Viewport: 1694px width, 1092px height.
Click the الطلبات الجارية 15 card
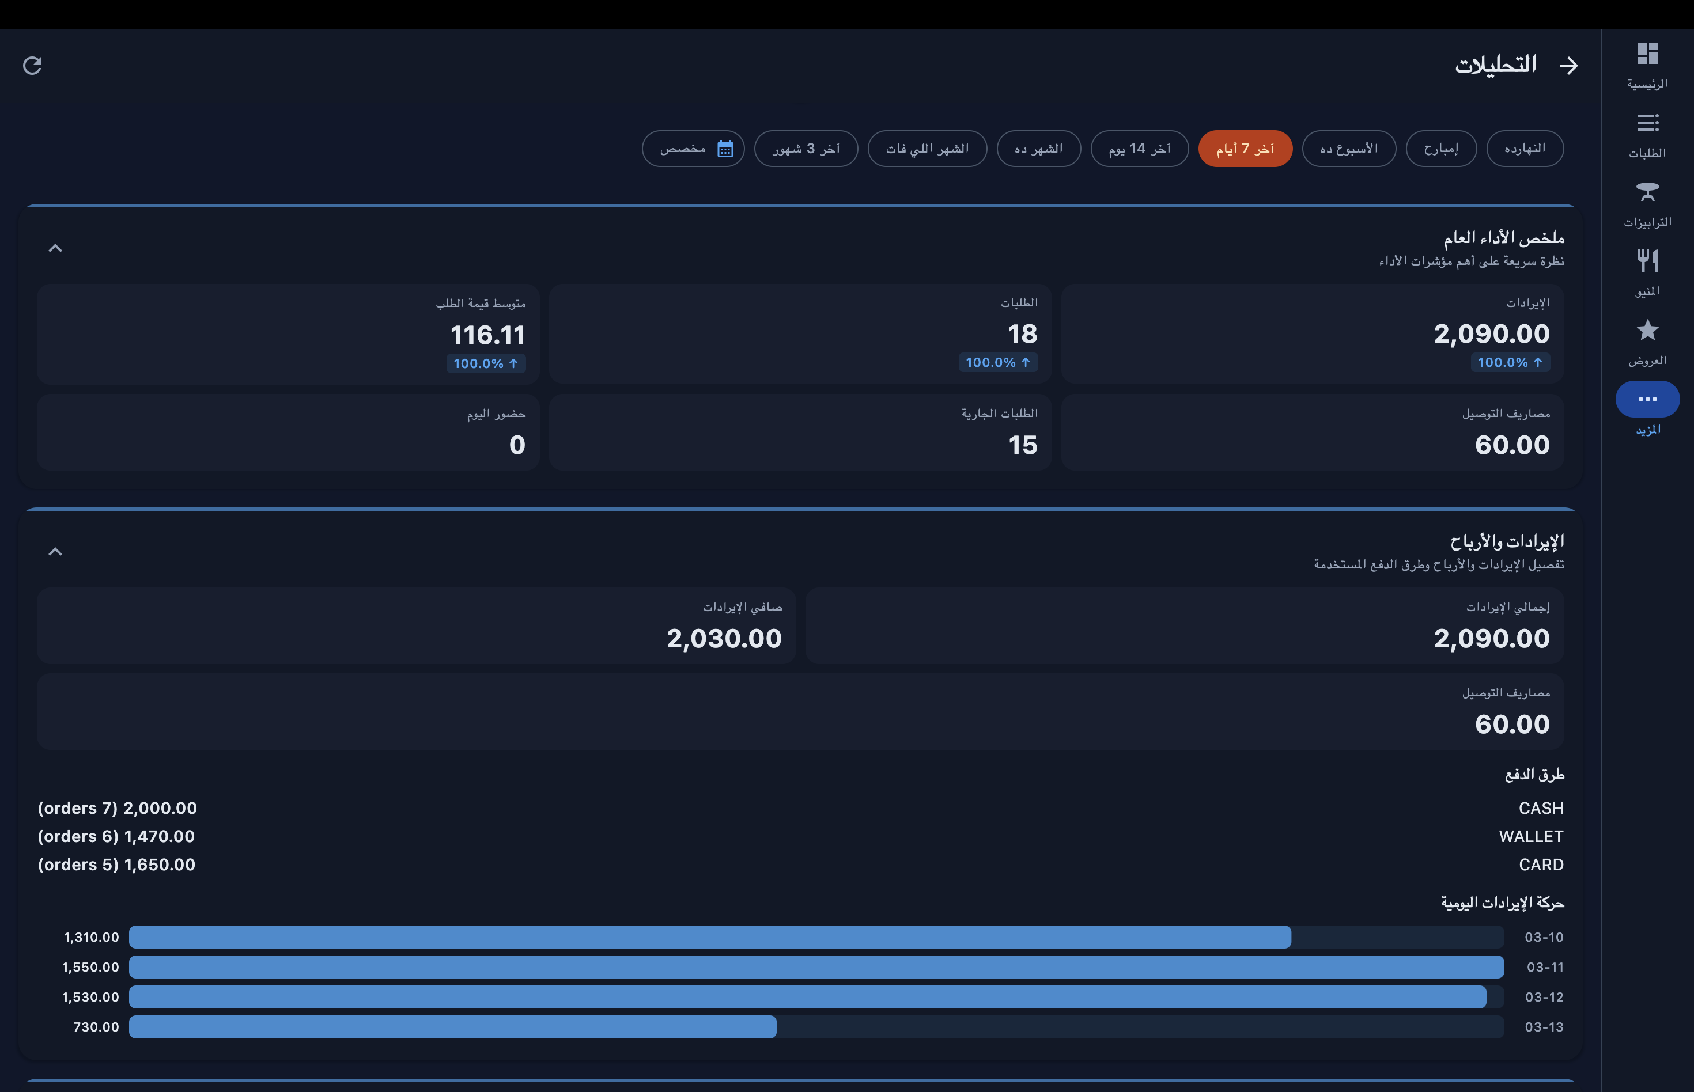click(x=800, y=433)
